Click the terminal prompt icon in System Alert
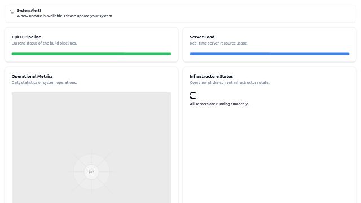The image size is (361, 203). [x=11, y=11]
